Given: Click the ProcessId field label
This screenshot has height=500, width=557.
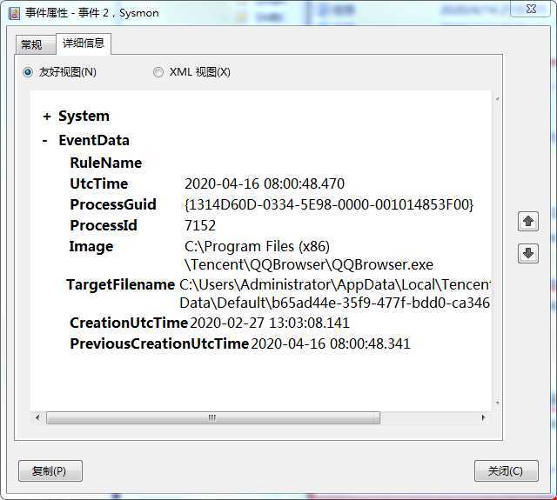Looking at the screenshot, I should coord(104,226).
